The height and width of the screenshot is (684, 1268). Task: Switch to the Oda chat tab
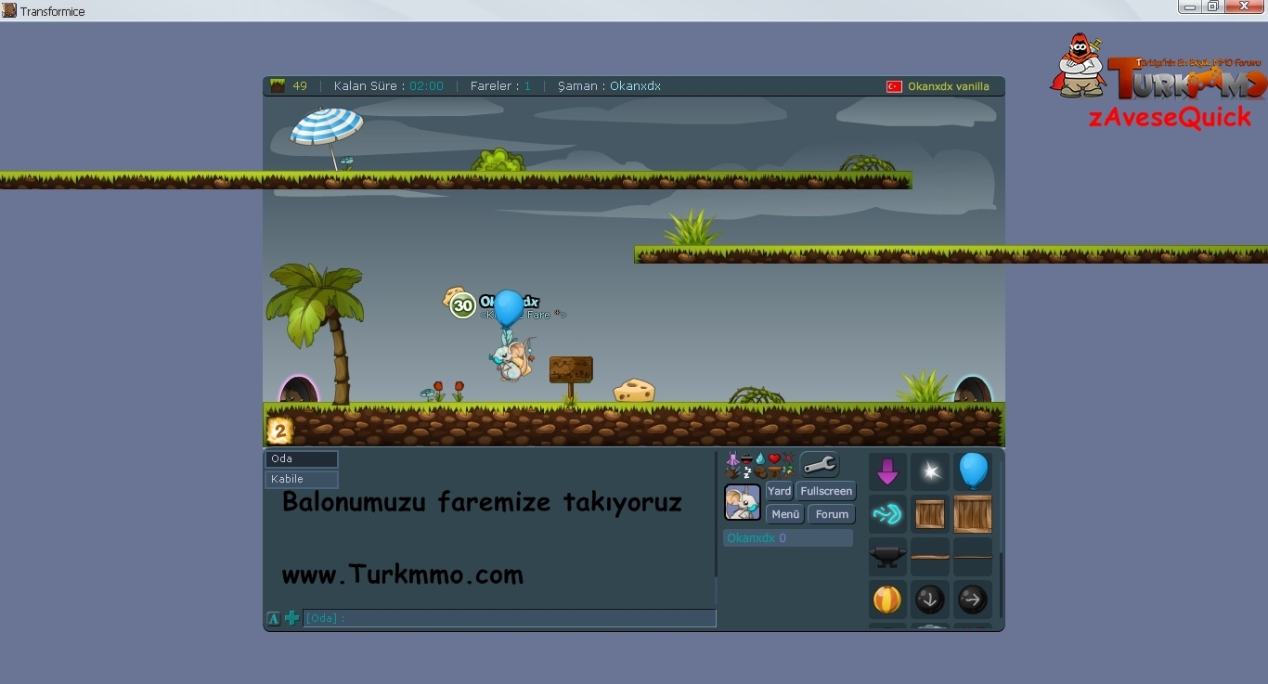click(302, 458)
